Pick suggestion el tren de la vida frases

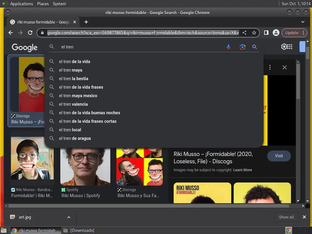click(x=154, y=87)
